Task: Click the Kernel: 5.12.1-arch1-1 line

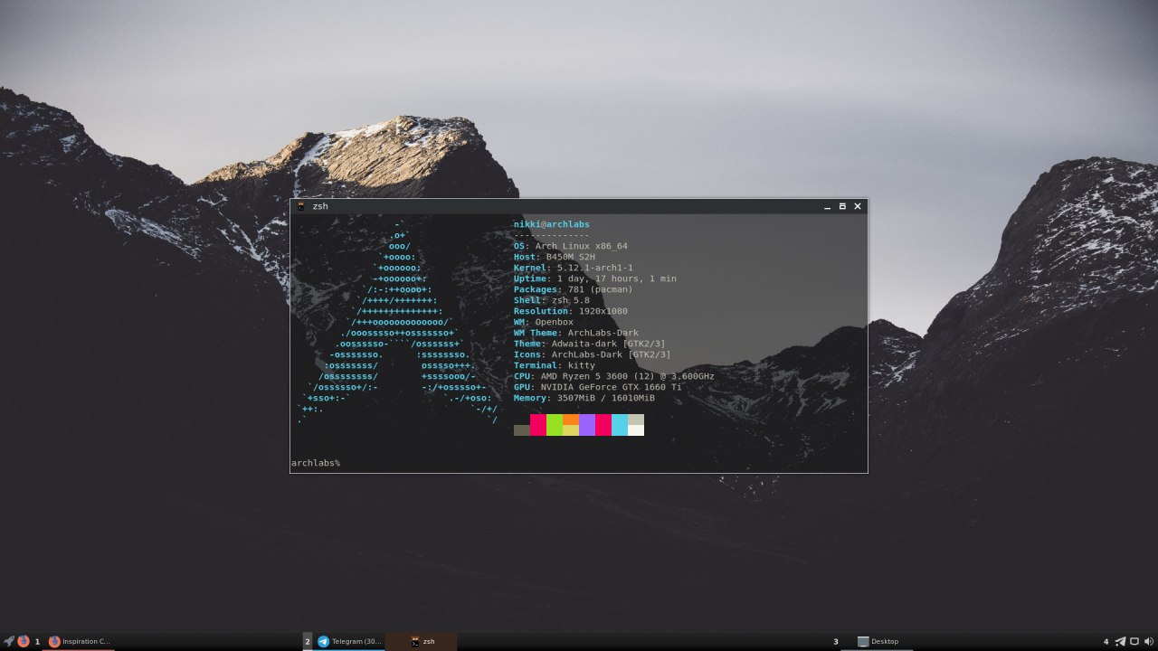Action: (x=574, y=268)
